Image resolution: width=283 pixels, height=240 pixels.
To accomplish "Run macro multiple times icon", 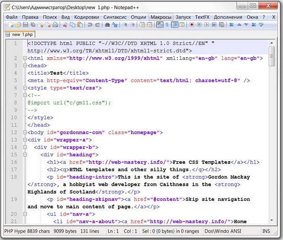I will pyautogui.click(x=214, y=25).
